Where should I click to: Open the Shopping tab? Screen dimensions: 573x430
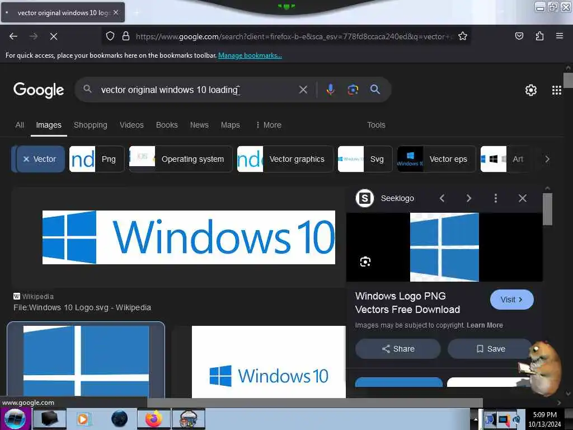91,125
